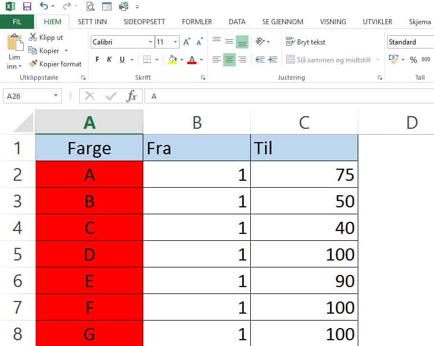Expand the Lim inn paste options arrow

[x=20, y=66]
